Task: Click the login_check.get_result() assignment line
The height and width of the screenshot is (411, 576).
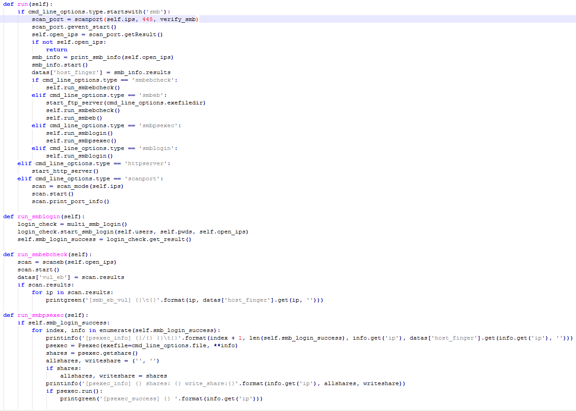Action: (x=104, y=239)
